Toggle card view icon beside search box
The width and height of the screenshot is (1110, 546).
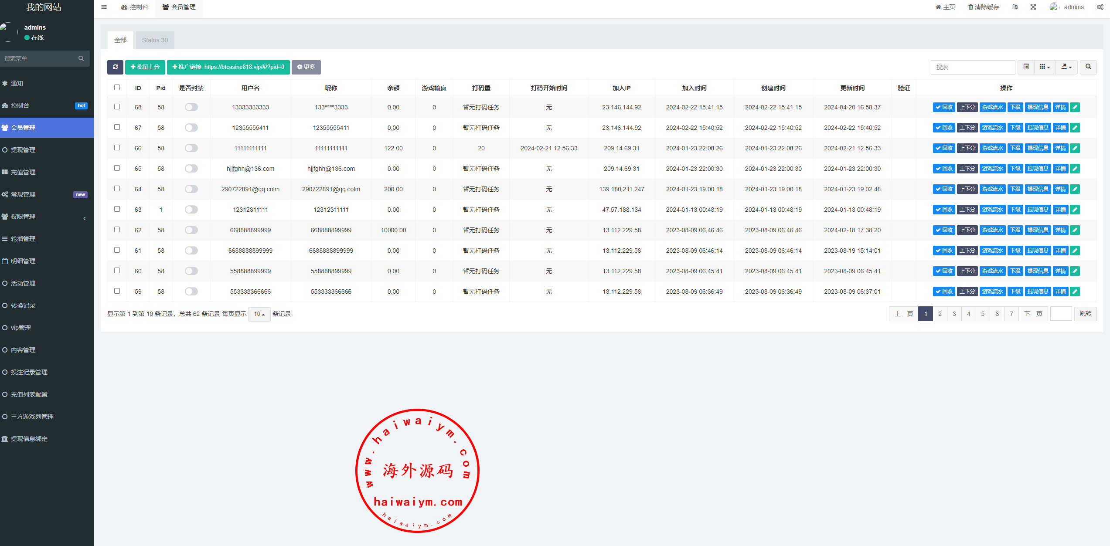[x=1026, y=67]
